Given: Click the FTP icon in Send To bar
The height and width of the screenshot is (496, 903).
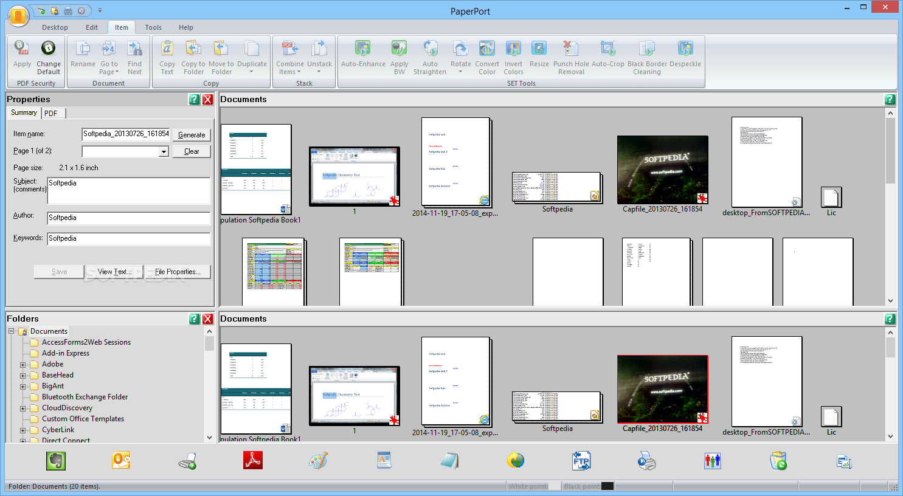Looking at the screenshot, I should point(581,461).
